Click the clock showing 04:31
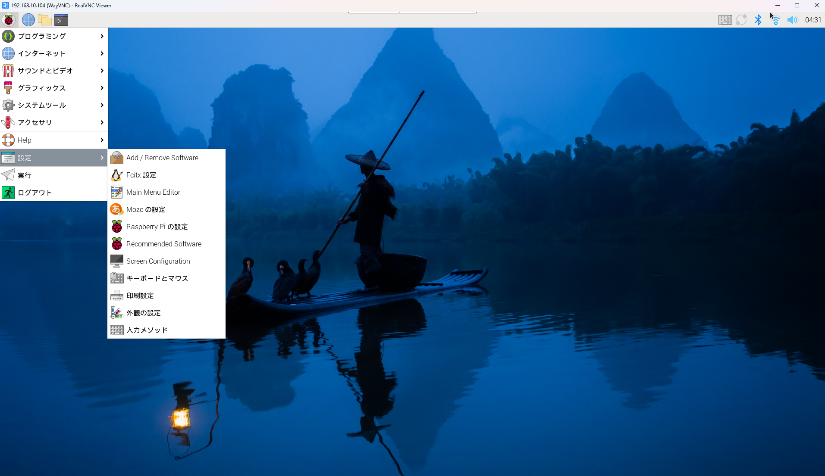Image resolution: width=825 pixels, height=476 pixels. click(x=813, y=20)
